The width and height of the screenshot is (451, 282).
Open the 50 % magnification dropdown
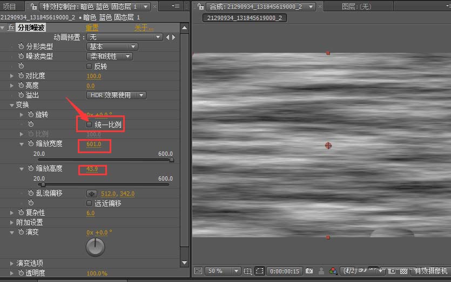click(223, 271)
